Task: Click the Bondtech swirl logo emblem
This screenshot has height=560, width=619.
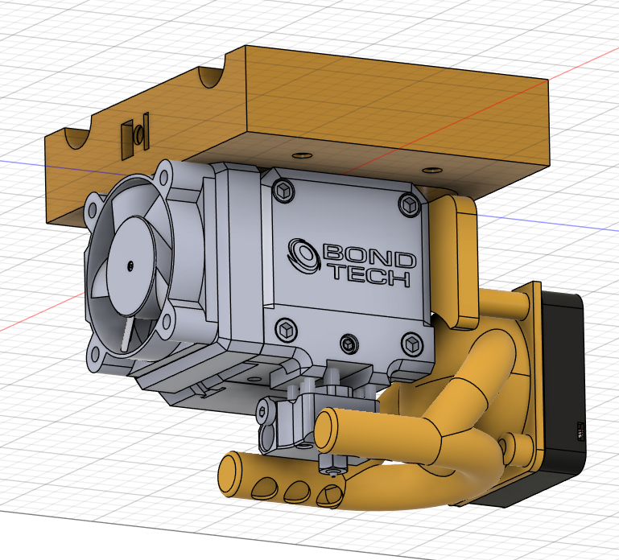Action: (303, 255)
